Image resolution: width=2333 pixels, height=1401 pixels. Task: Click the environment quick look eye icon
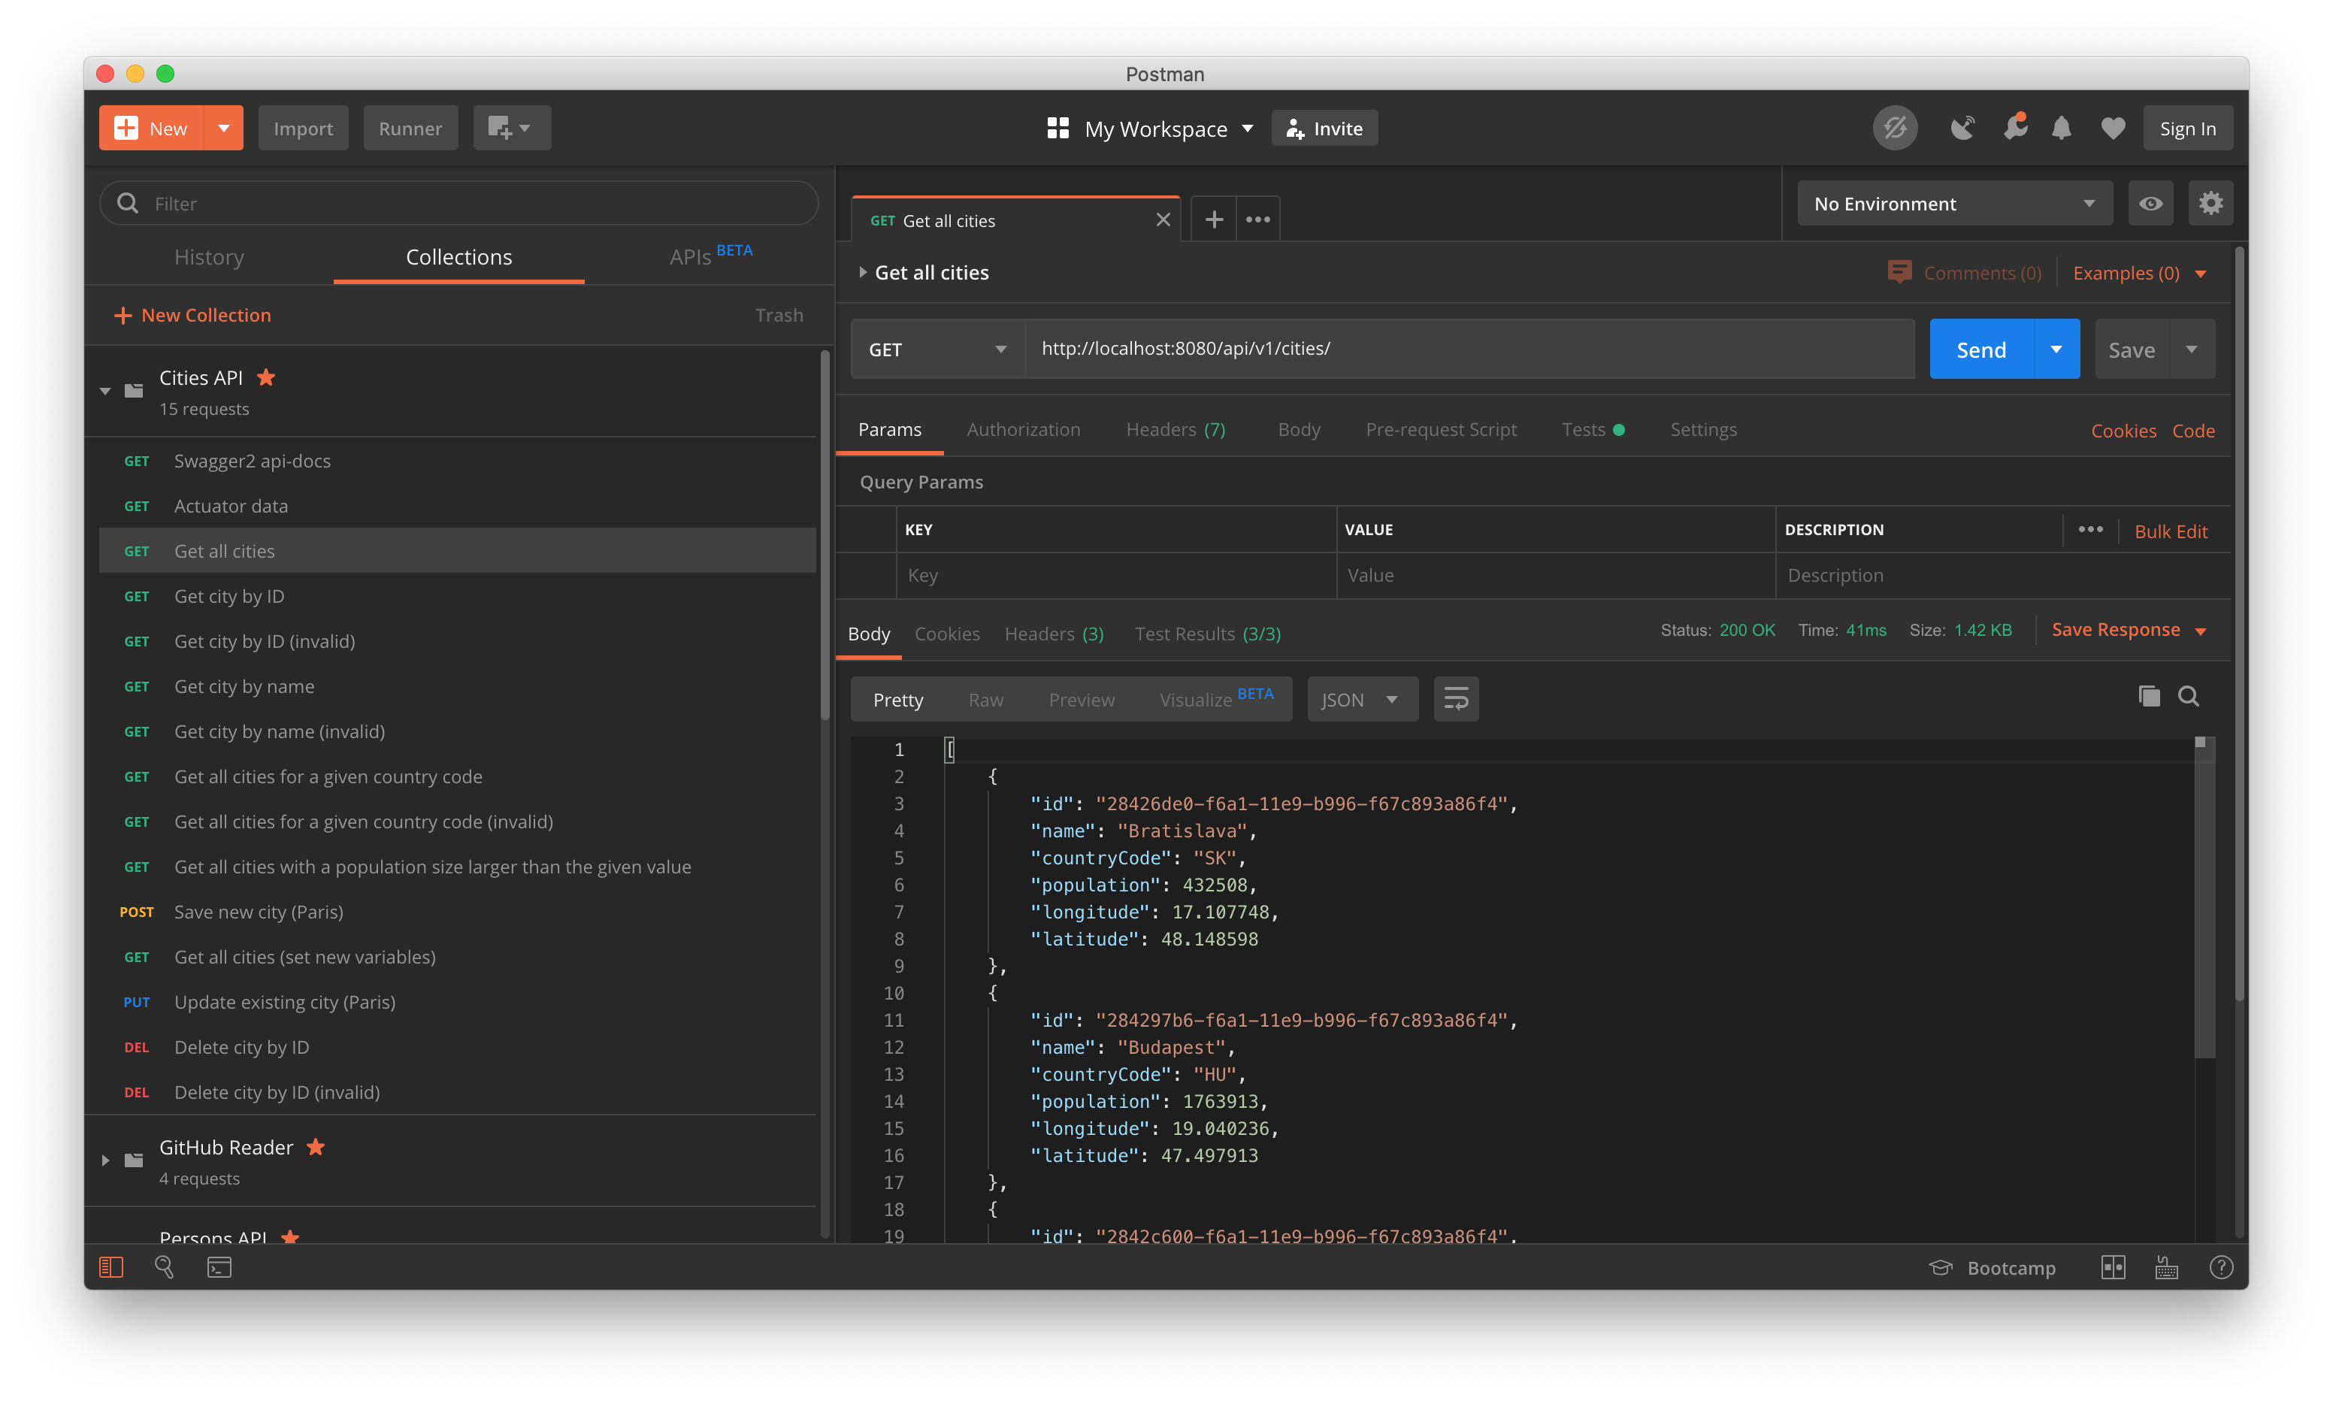(2150, 204)
